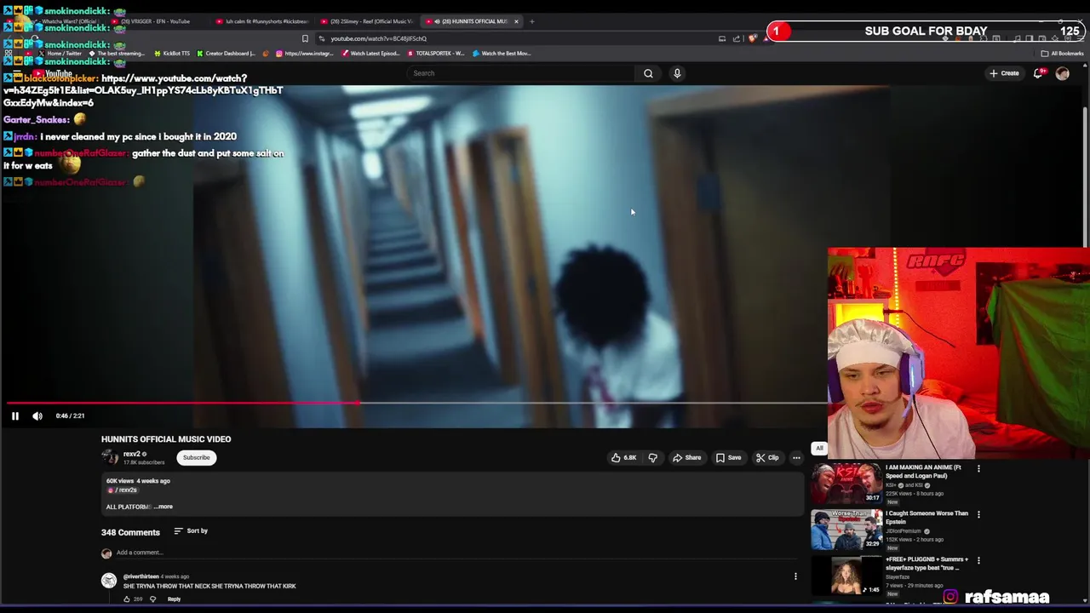Image resolution: width=1090 pixels, height=613 pixels.
Task: Click the 348 Comments heading
Action: (x=130, y=532)
